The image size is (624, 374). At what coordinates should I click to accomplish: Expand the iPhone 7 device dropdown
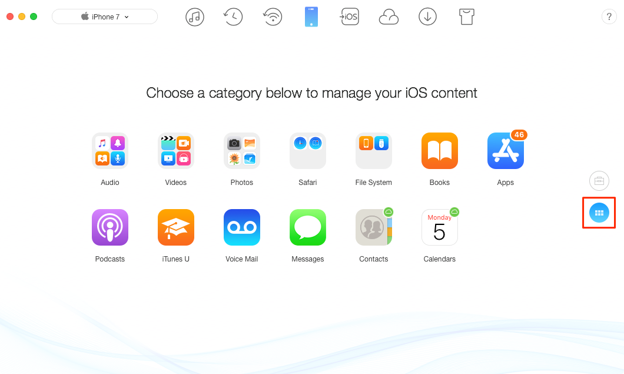click(x=105, y=16)
